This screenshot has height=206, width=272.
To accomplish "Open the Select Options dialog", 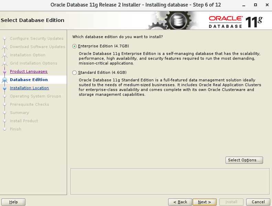I will click(x=244, y=160).
